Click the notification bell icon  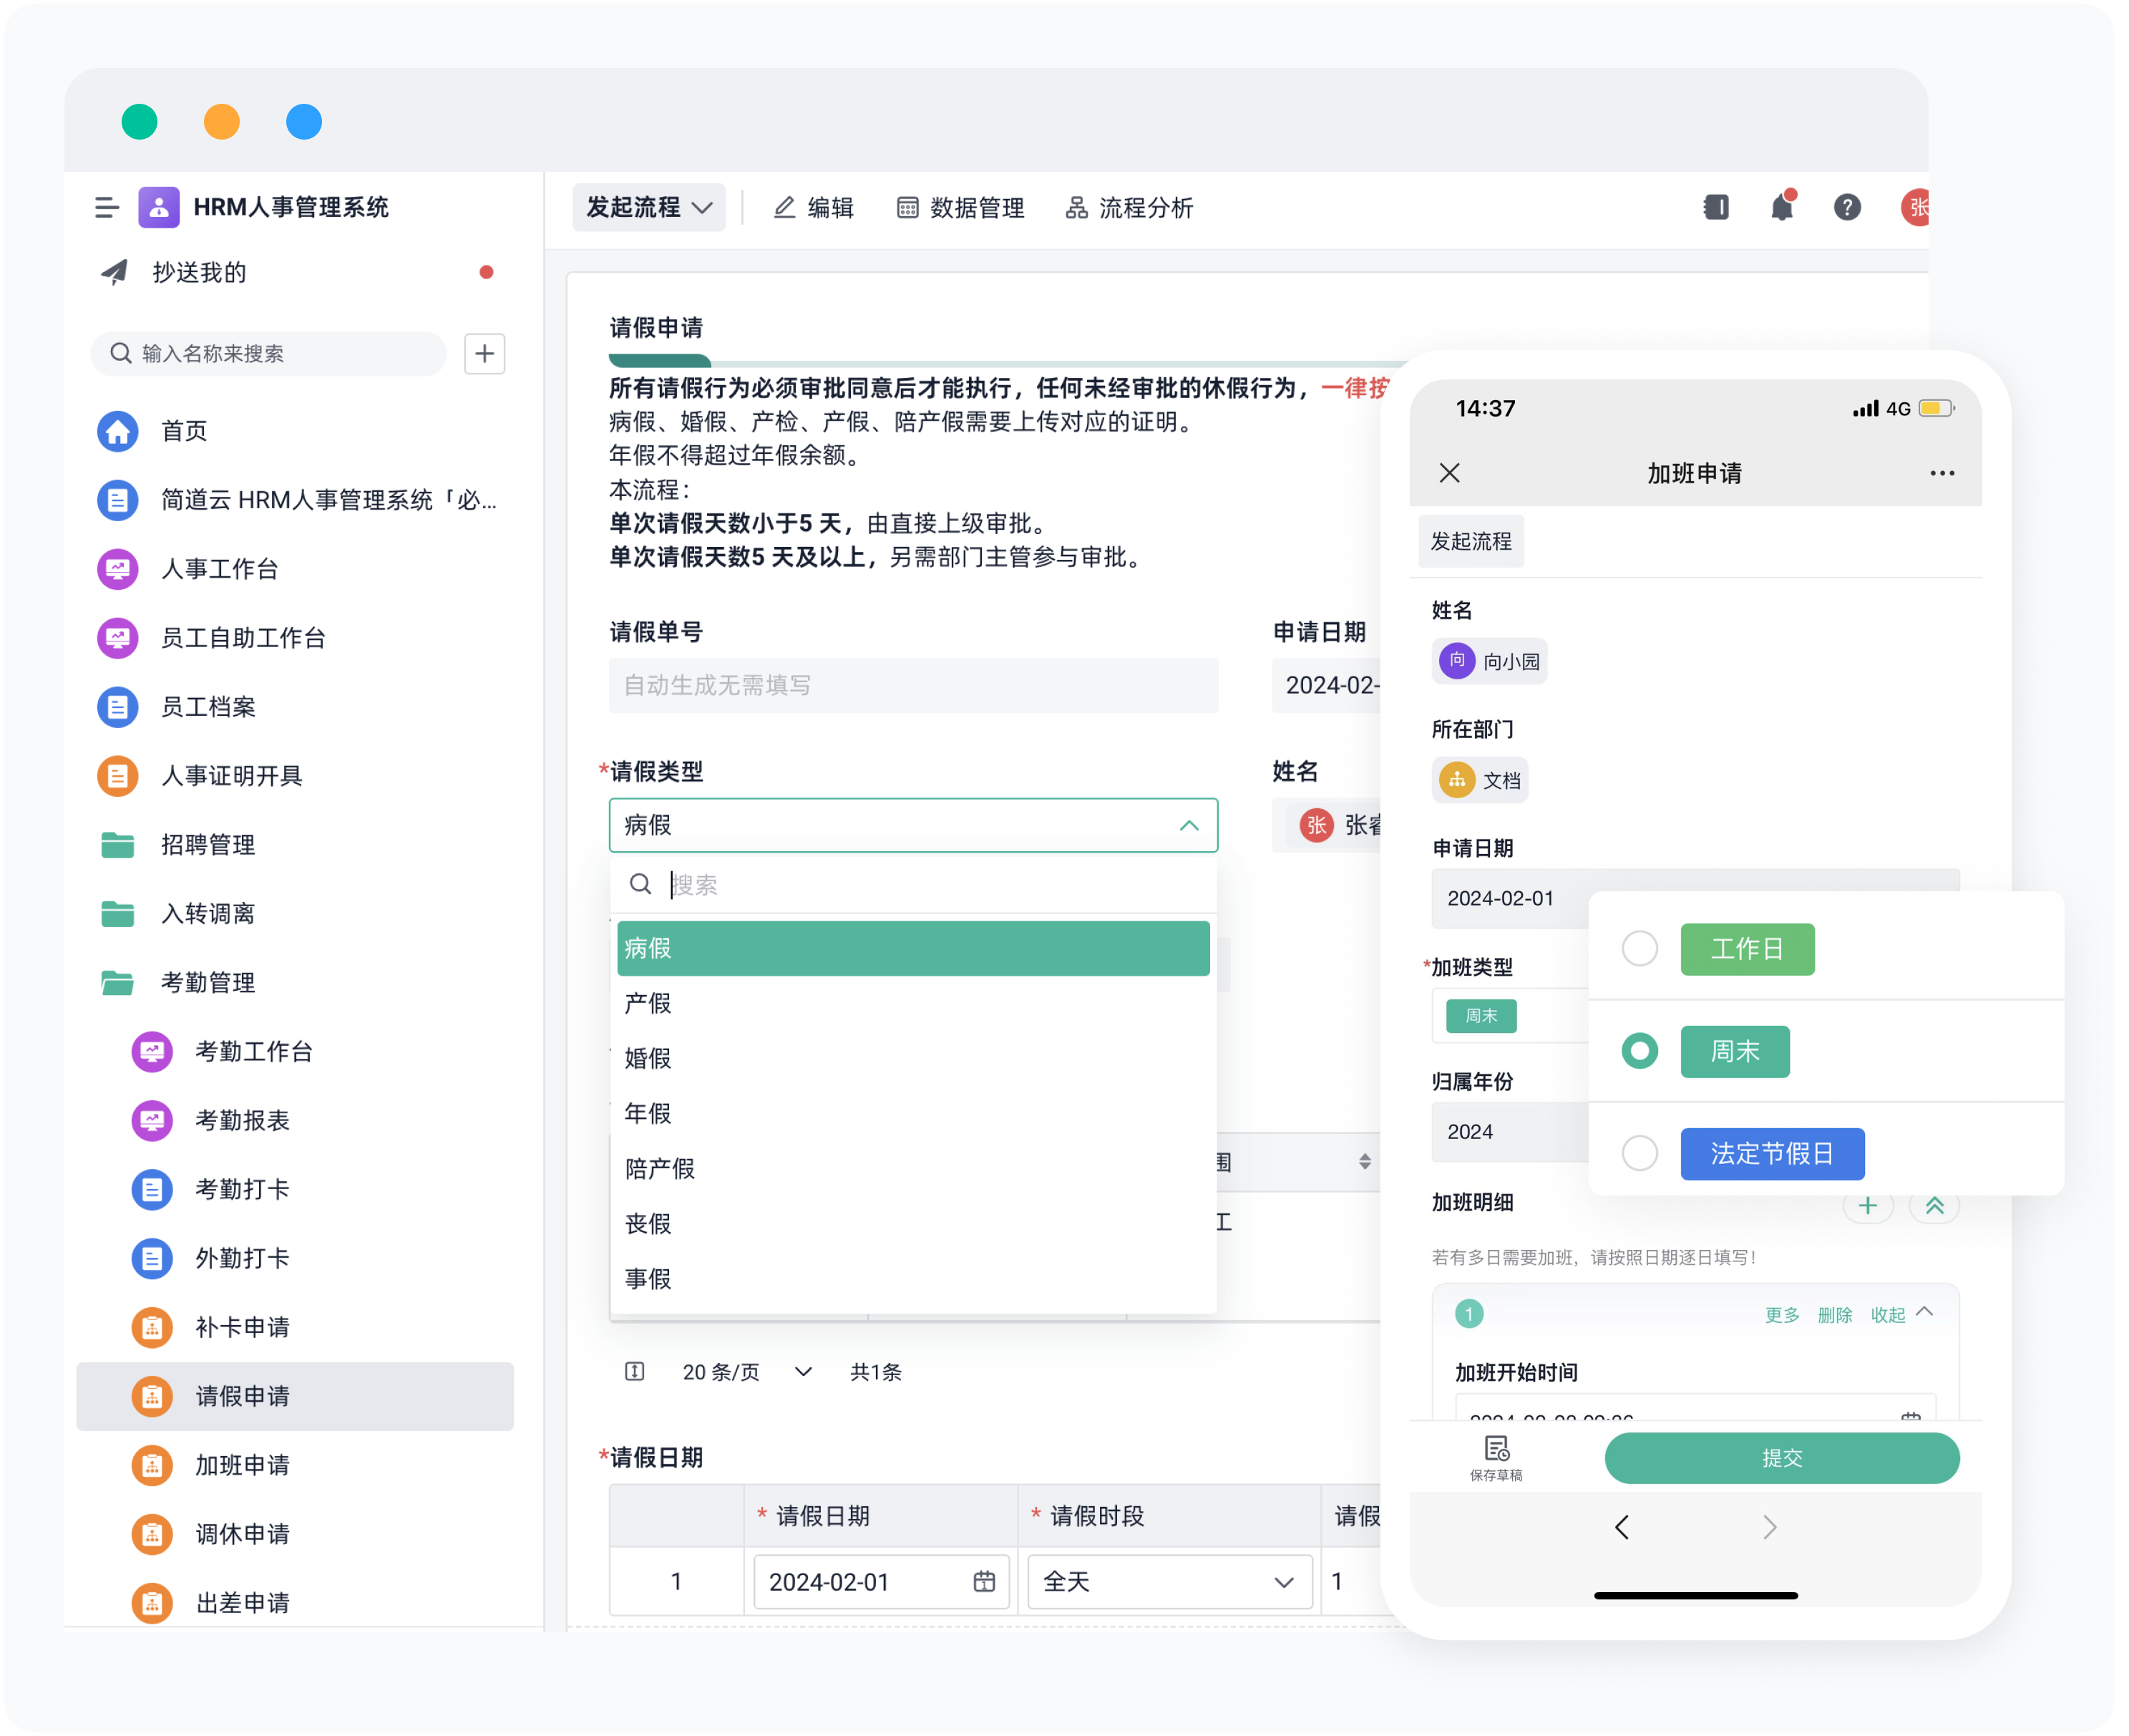(1782, 207)
